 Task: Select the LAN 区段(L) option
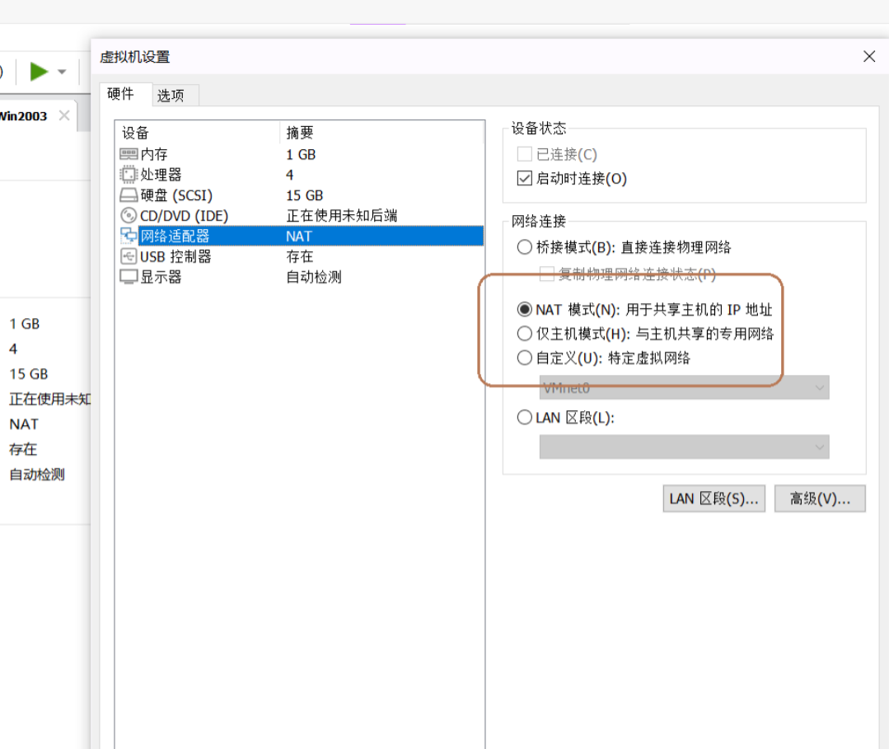pos(525,418)
